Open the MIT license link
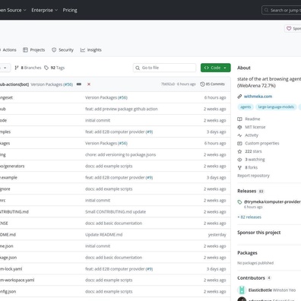The height and width of the screenshot is (301, 301). (255, 127)
